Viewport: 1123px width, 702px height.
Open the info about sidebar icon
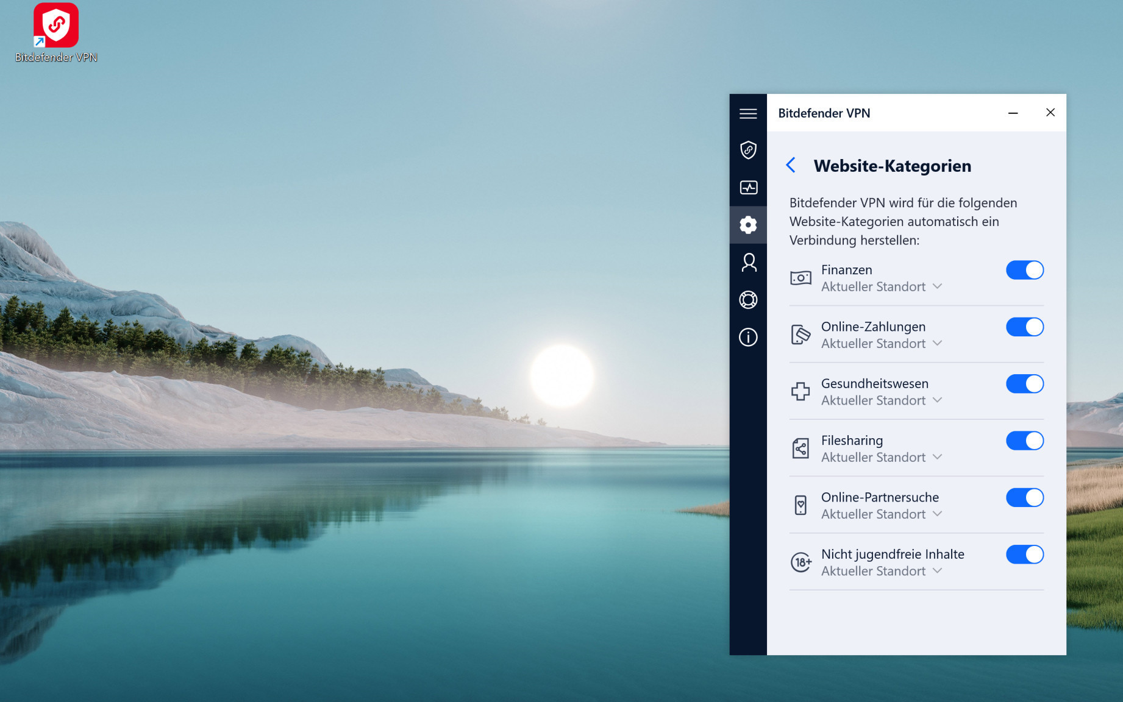pos(748,337)
